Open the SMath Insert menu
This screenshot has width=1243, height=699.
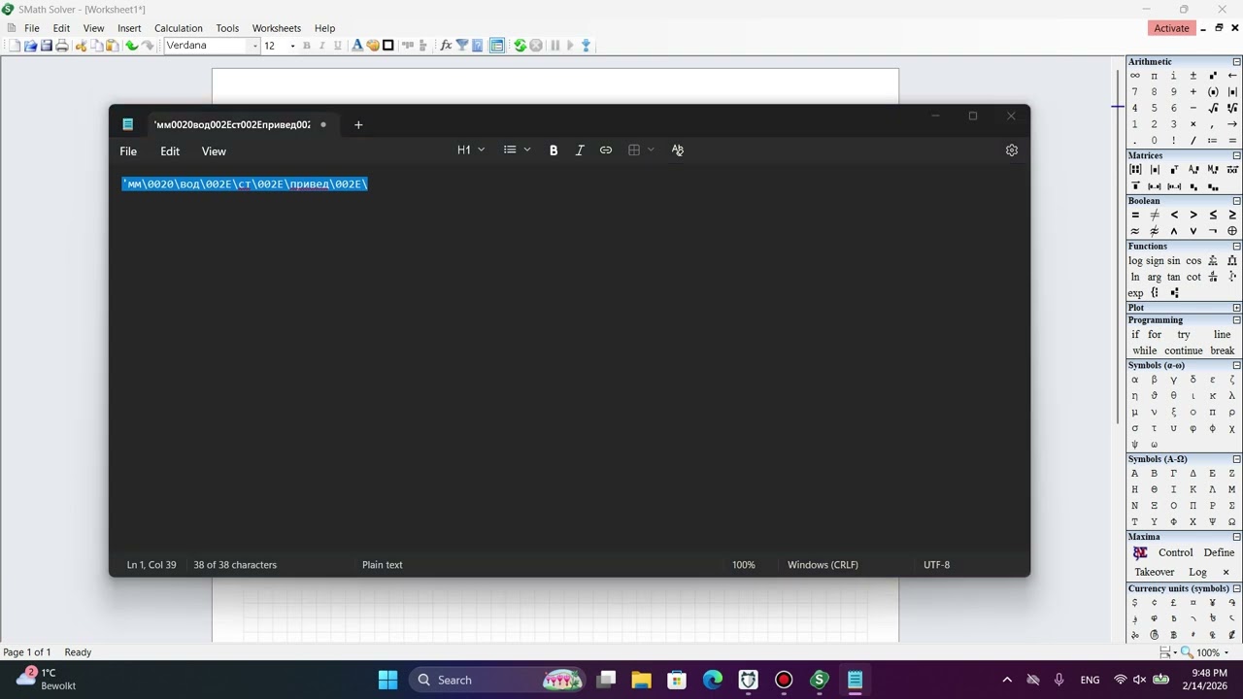129,28
